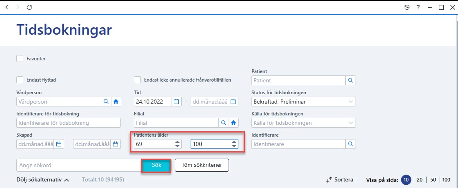Tick the Favoriter checkbox
Image resolution: width=458 pixels, height=188 pixels.
coord(20,59)
